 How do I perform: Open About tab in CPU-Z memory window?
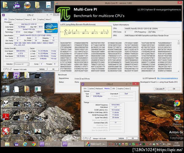[x=127, y=89]
